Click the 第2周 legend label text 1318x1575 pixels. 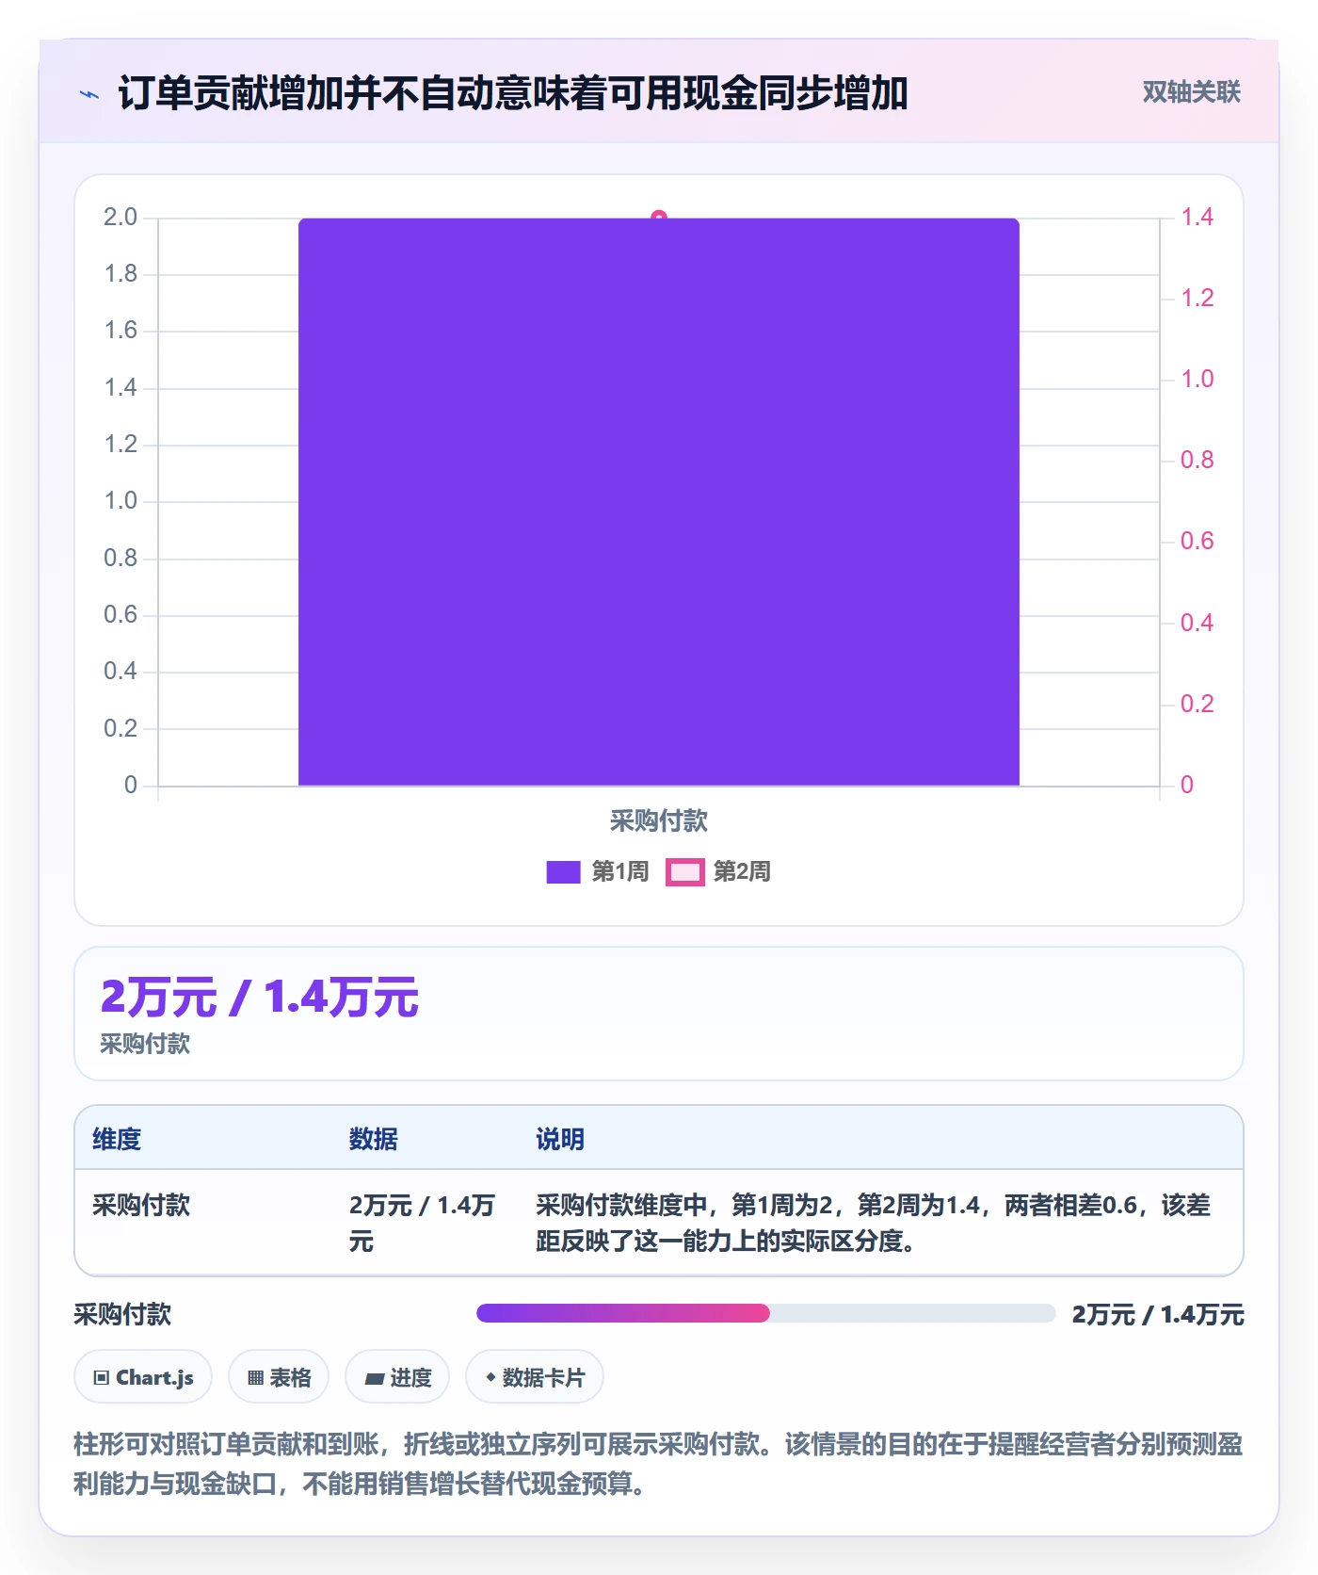point(742,872)
